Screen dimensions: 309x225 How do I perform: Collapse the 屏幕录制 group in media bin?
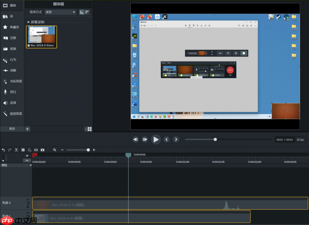pyautogui.click(x=29, y=22)
